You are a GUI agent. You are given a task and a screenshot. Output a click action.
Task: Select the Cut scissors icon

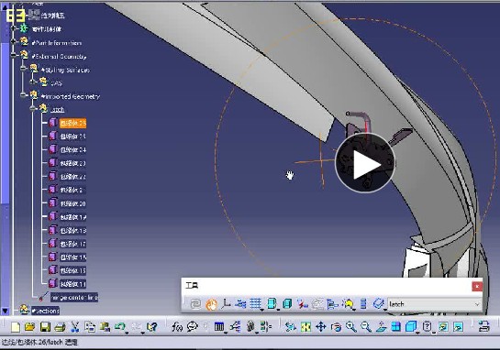click(x=75, y=327)
